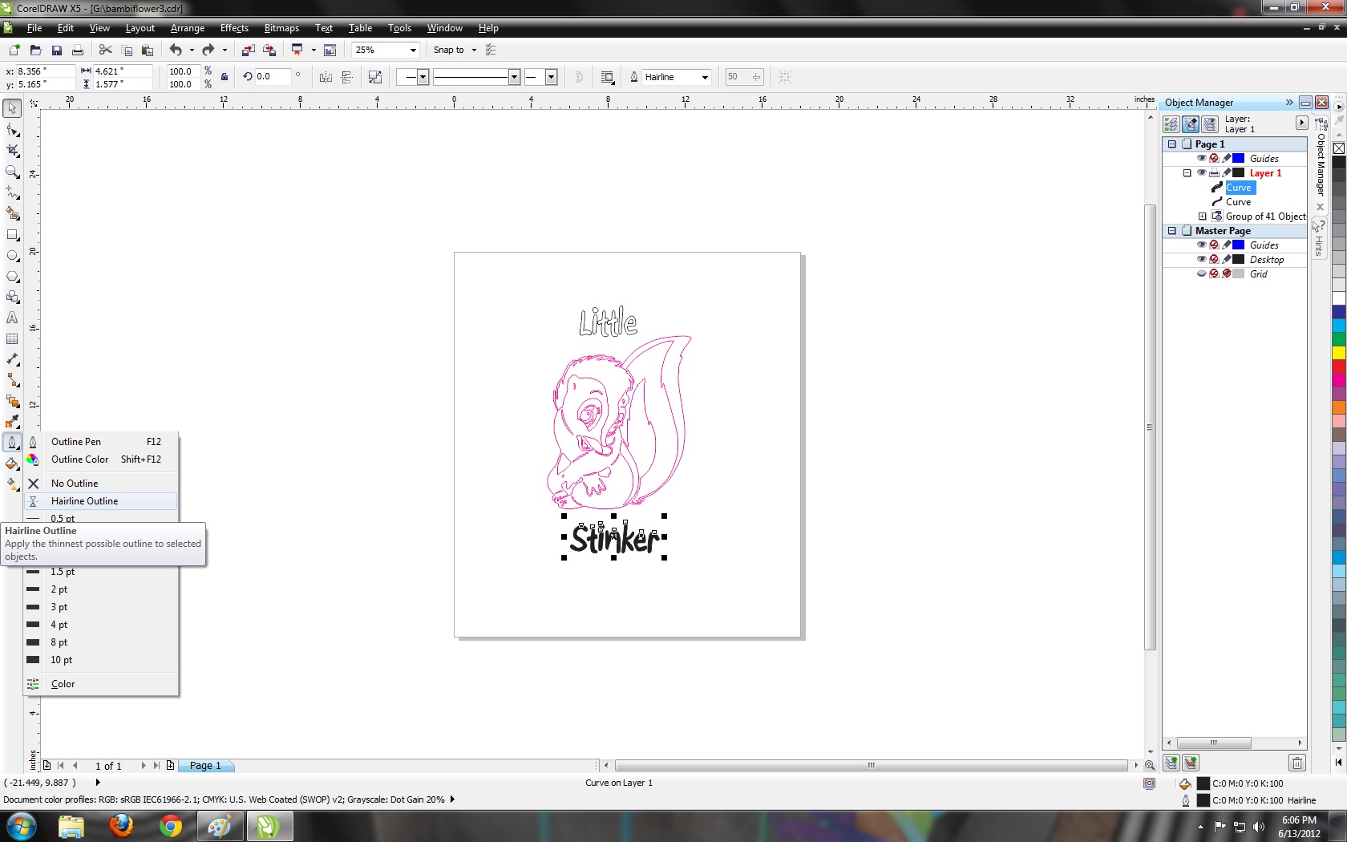Viewport: 1347px width, 842px height.
Task: Select the Polygon tool
Action: (x=12, y=277)
